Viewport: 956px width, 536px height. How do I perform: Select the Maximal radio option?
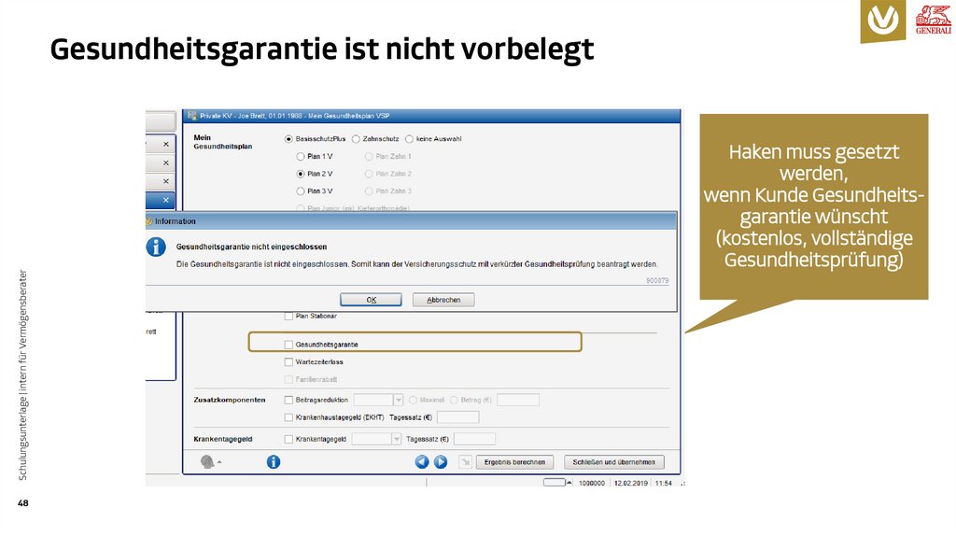[413, 400]
